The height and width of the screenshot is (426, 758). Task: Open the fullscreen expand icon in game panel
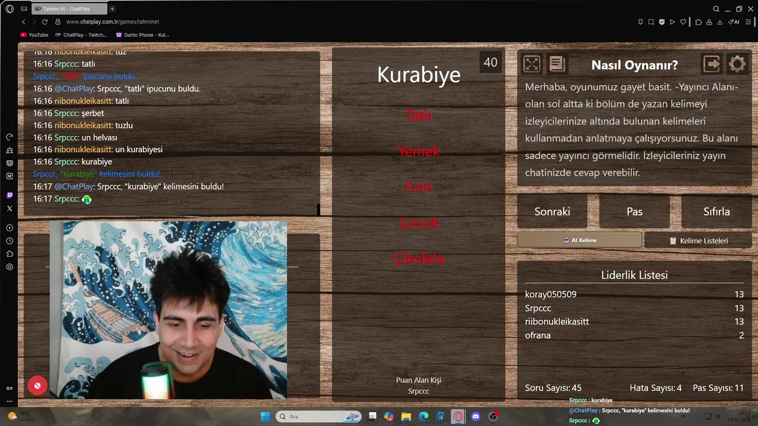coord(532,64)
